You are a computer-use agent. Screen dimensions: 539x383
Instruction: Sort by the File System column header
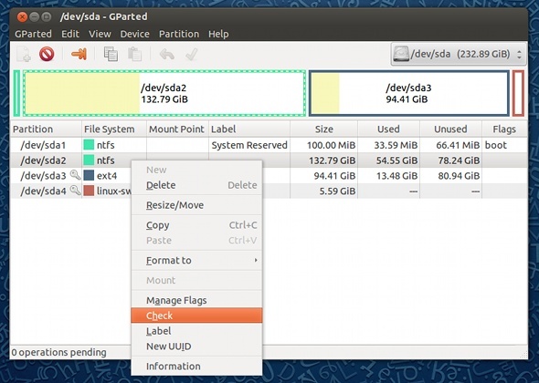pyautogui.click(x=114, y=129)
